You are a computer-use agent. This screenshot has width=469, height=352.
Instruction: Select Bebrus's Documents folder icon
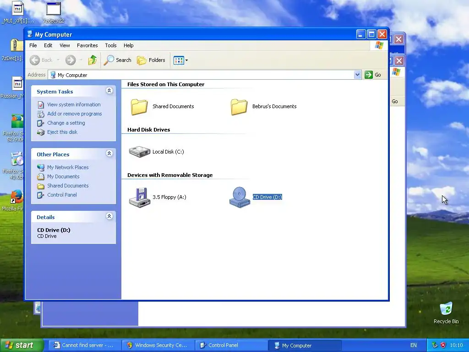[239, 106]
